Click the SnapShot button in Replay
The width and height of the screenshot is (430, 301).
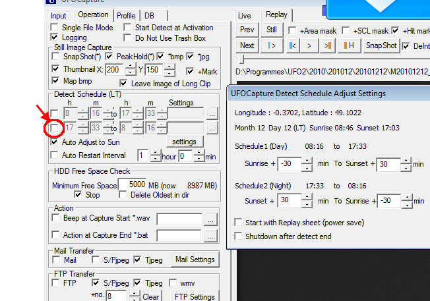381,45
